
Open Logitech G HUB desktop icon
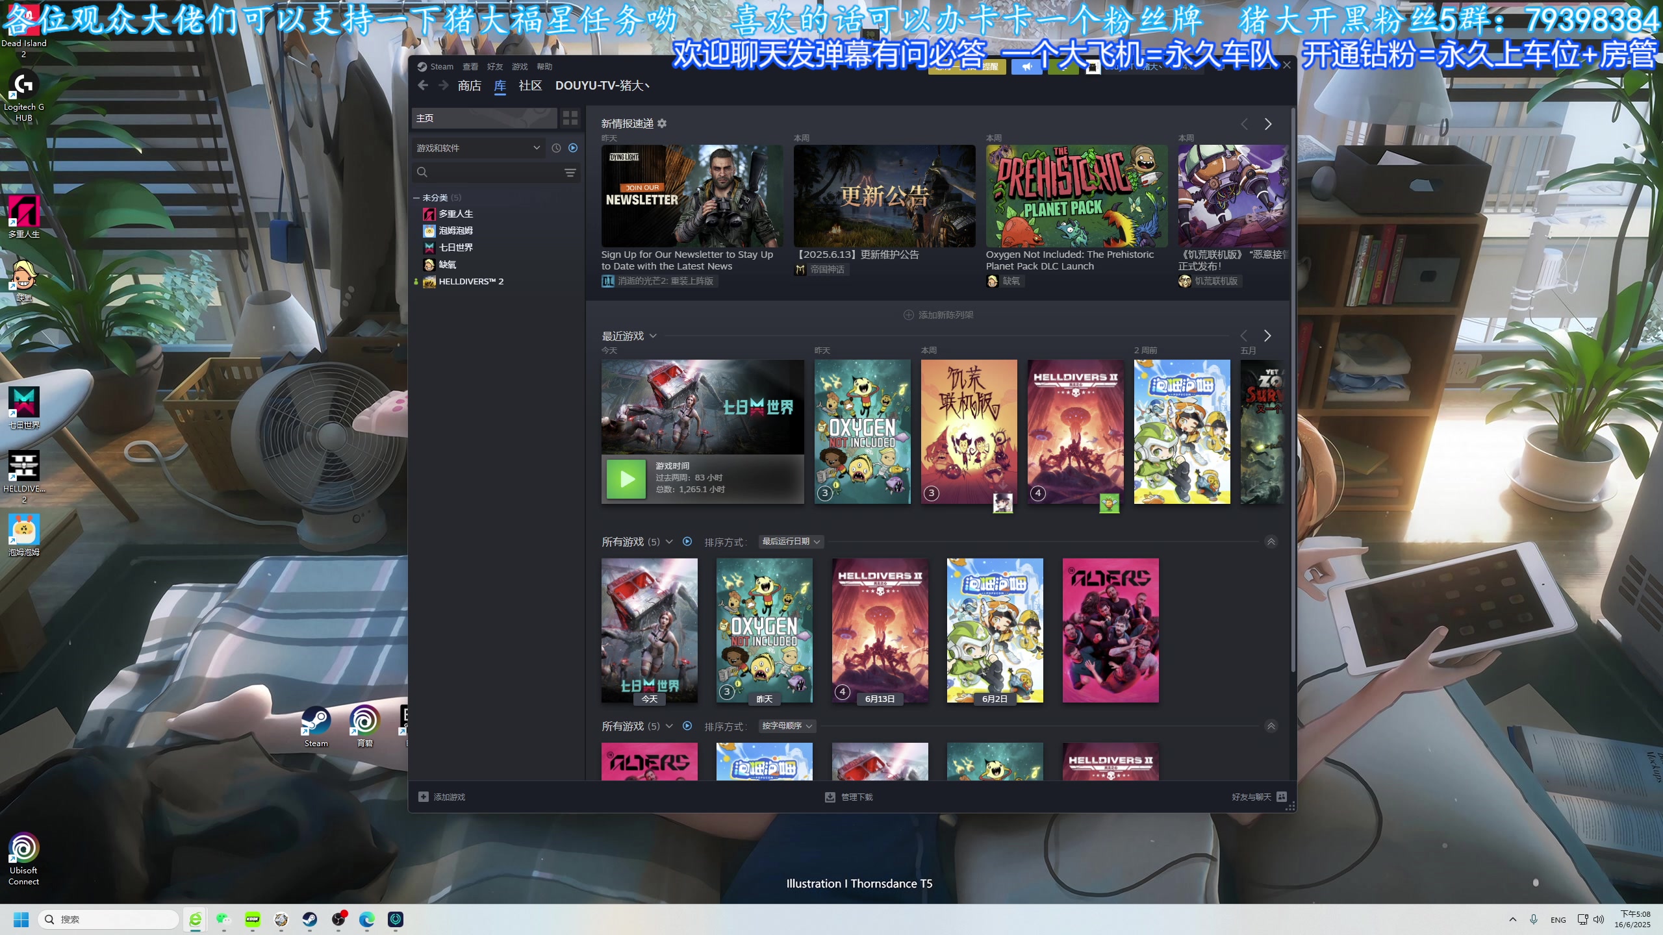pos(23,97)
